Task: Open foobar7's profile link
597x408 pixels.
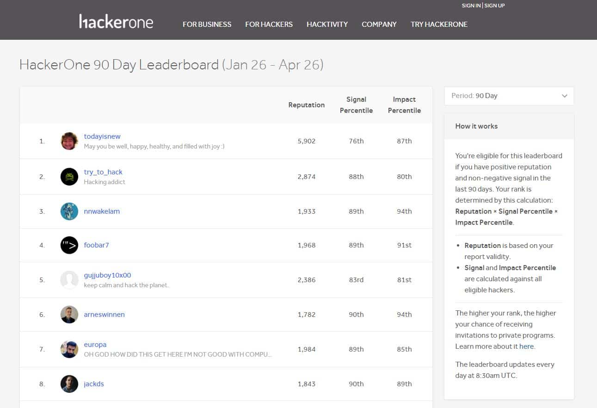Action: [96, 245]
